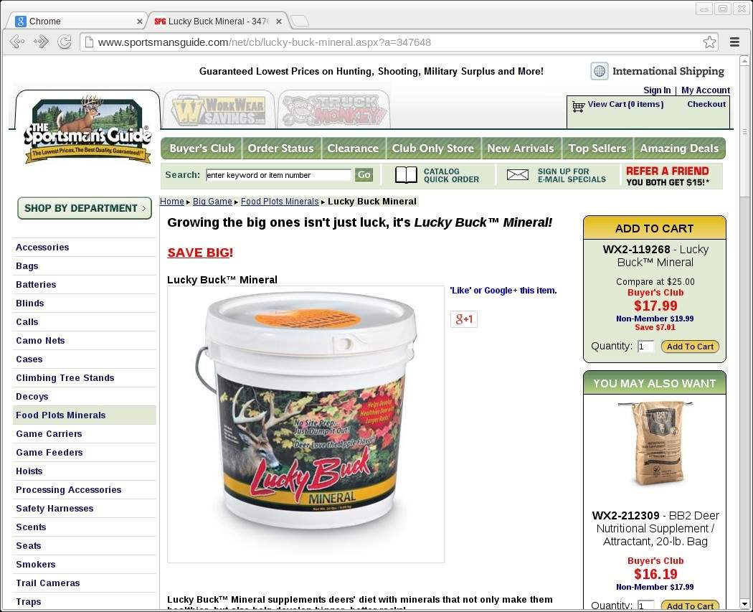This screenshot has width=753, height=612.
Task: Expand the Shop By Department menu
Action: click(85, 208)
